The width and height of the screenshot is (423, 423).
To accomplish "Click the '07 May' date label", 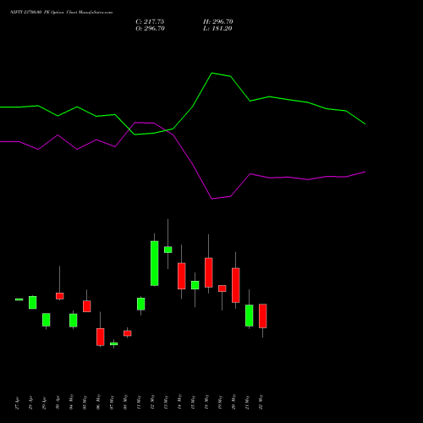I will pos(112,402).
